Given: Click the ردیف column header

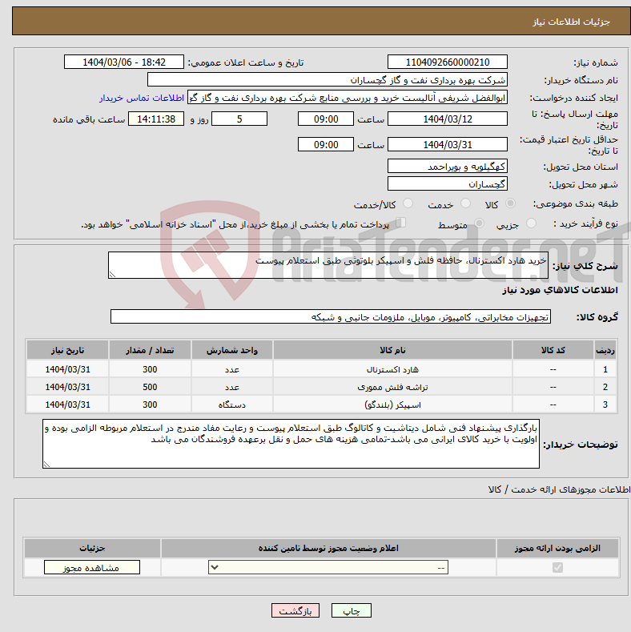Looking at the screenshot, I should (605, 350).
